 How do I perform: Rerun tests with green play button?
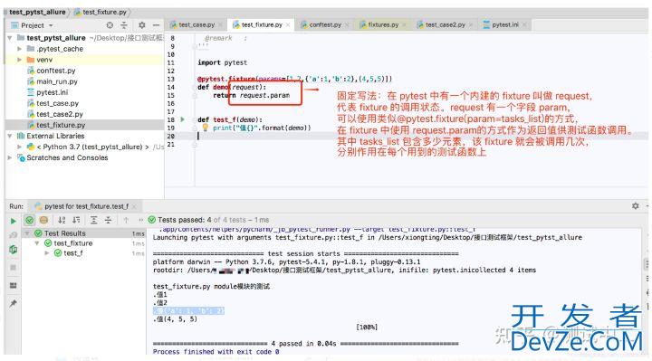pyautogui.click(x=14, y=221)
